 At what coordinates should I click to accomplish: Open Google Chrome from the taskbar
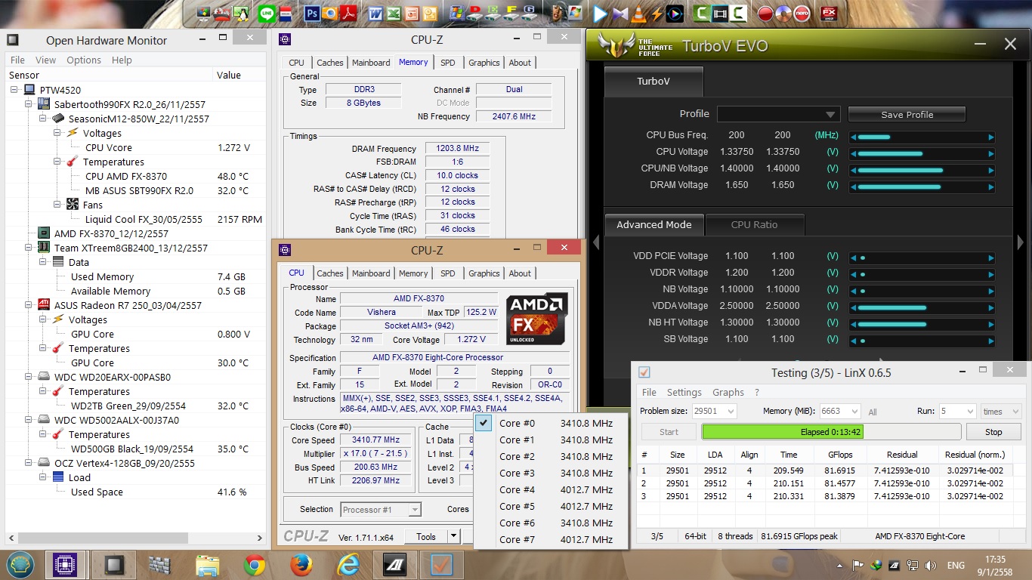tap(255, 564)
